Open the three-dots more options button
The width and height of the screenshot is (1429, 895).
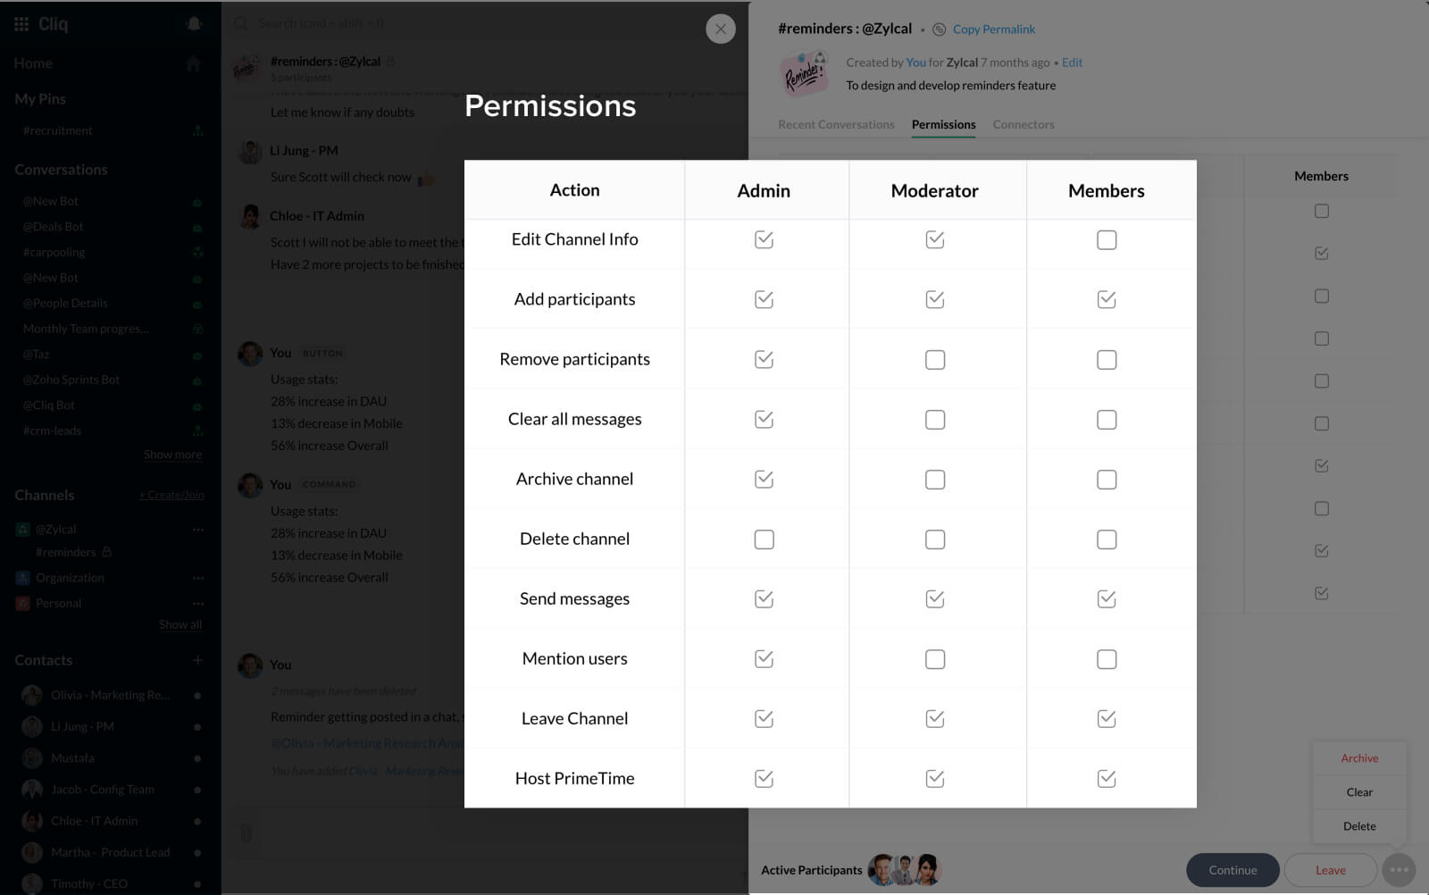tap(1399, 869)
